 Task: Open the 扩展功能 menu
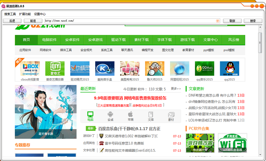pyautogui.click(x=25, y=14)
